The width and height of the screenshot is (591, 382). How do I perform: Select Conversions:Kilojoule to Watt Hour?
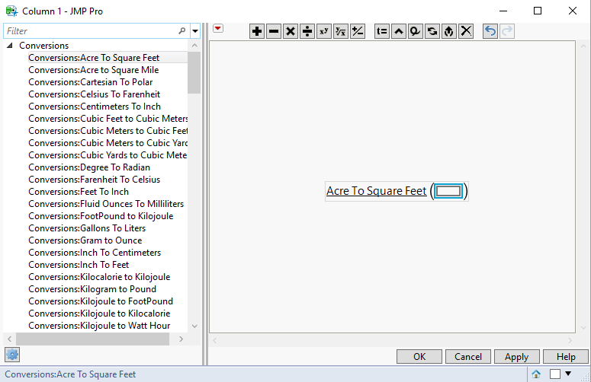coord(99,326)
